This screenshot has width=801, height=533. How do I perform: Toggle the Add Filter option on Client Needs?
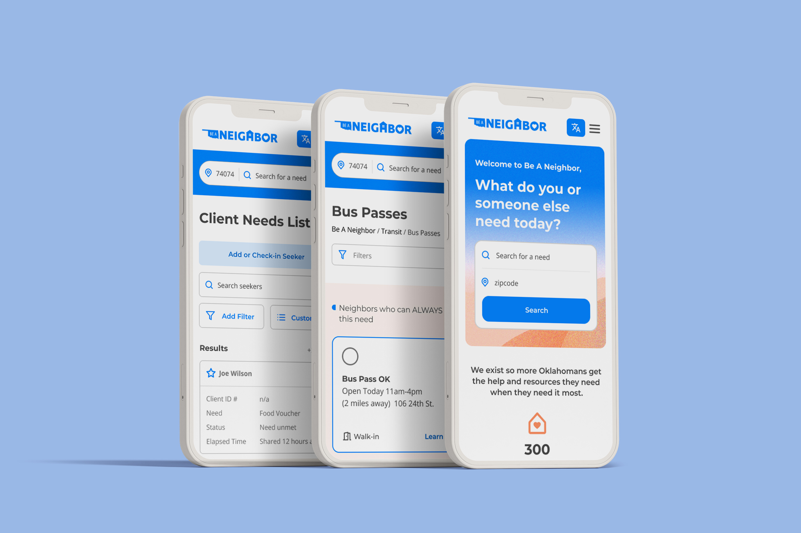pyautogui.click(x=232, y=316)
